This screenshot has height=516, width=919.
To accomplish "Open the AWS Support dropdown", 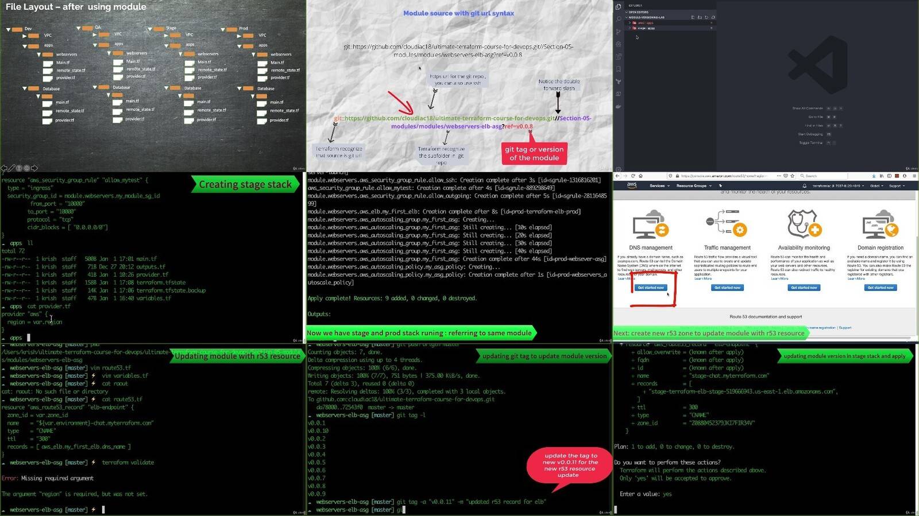I will tap(897, 186).
